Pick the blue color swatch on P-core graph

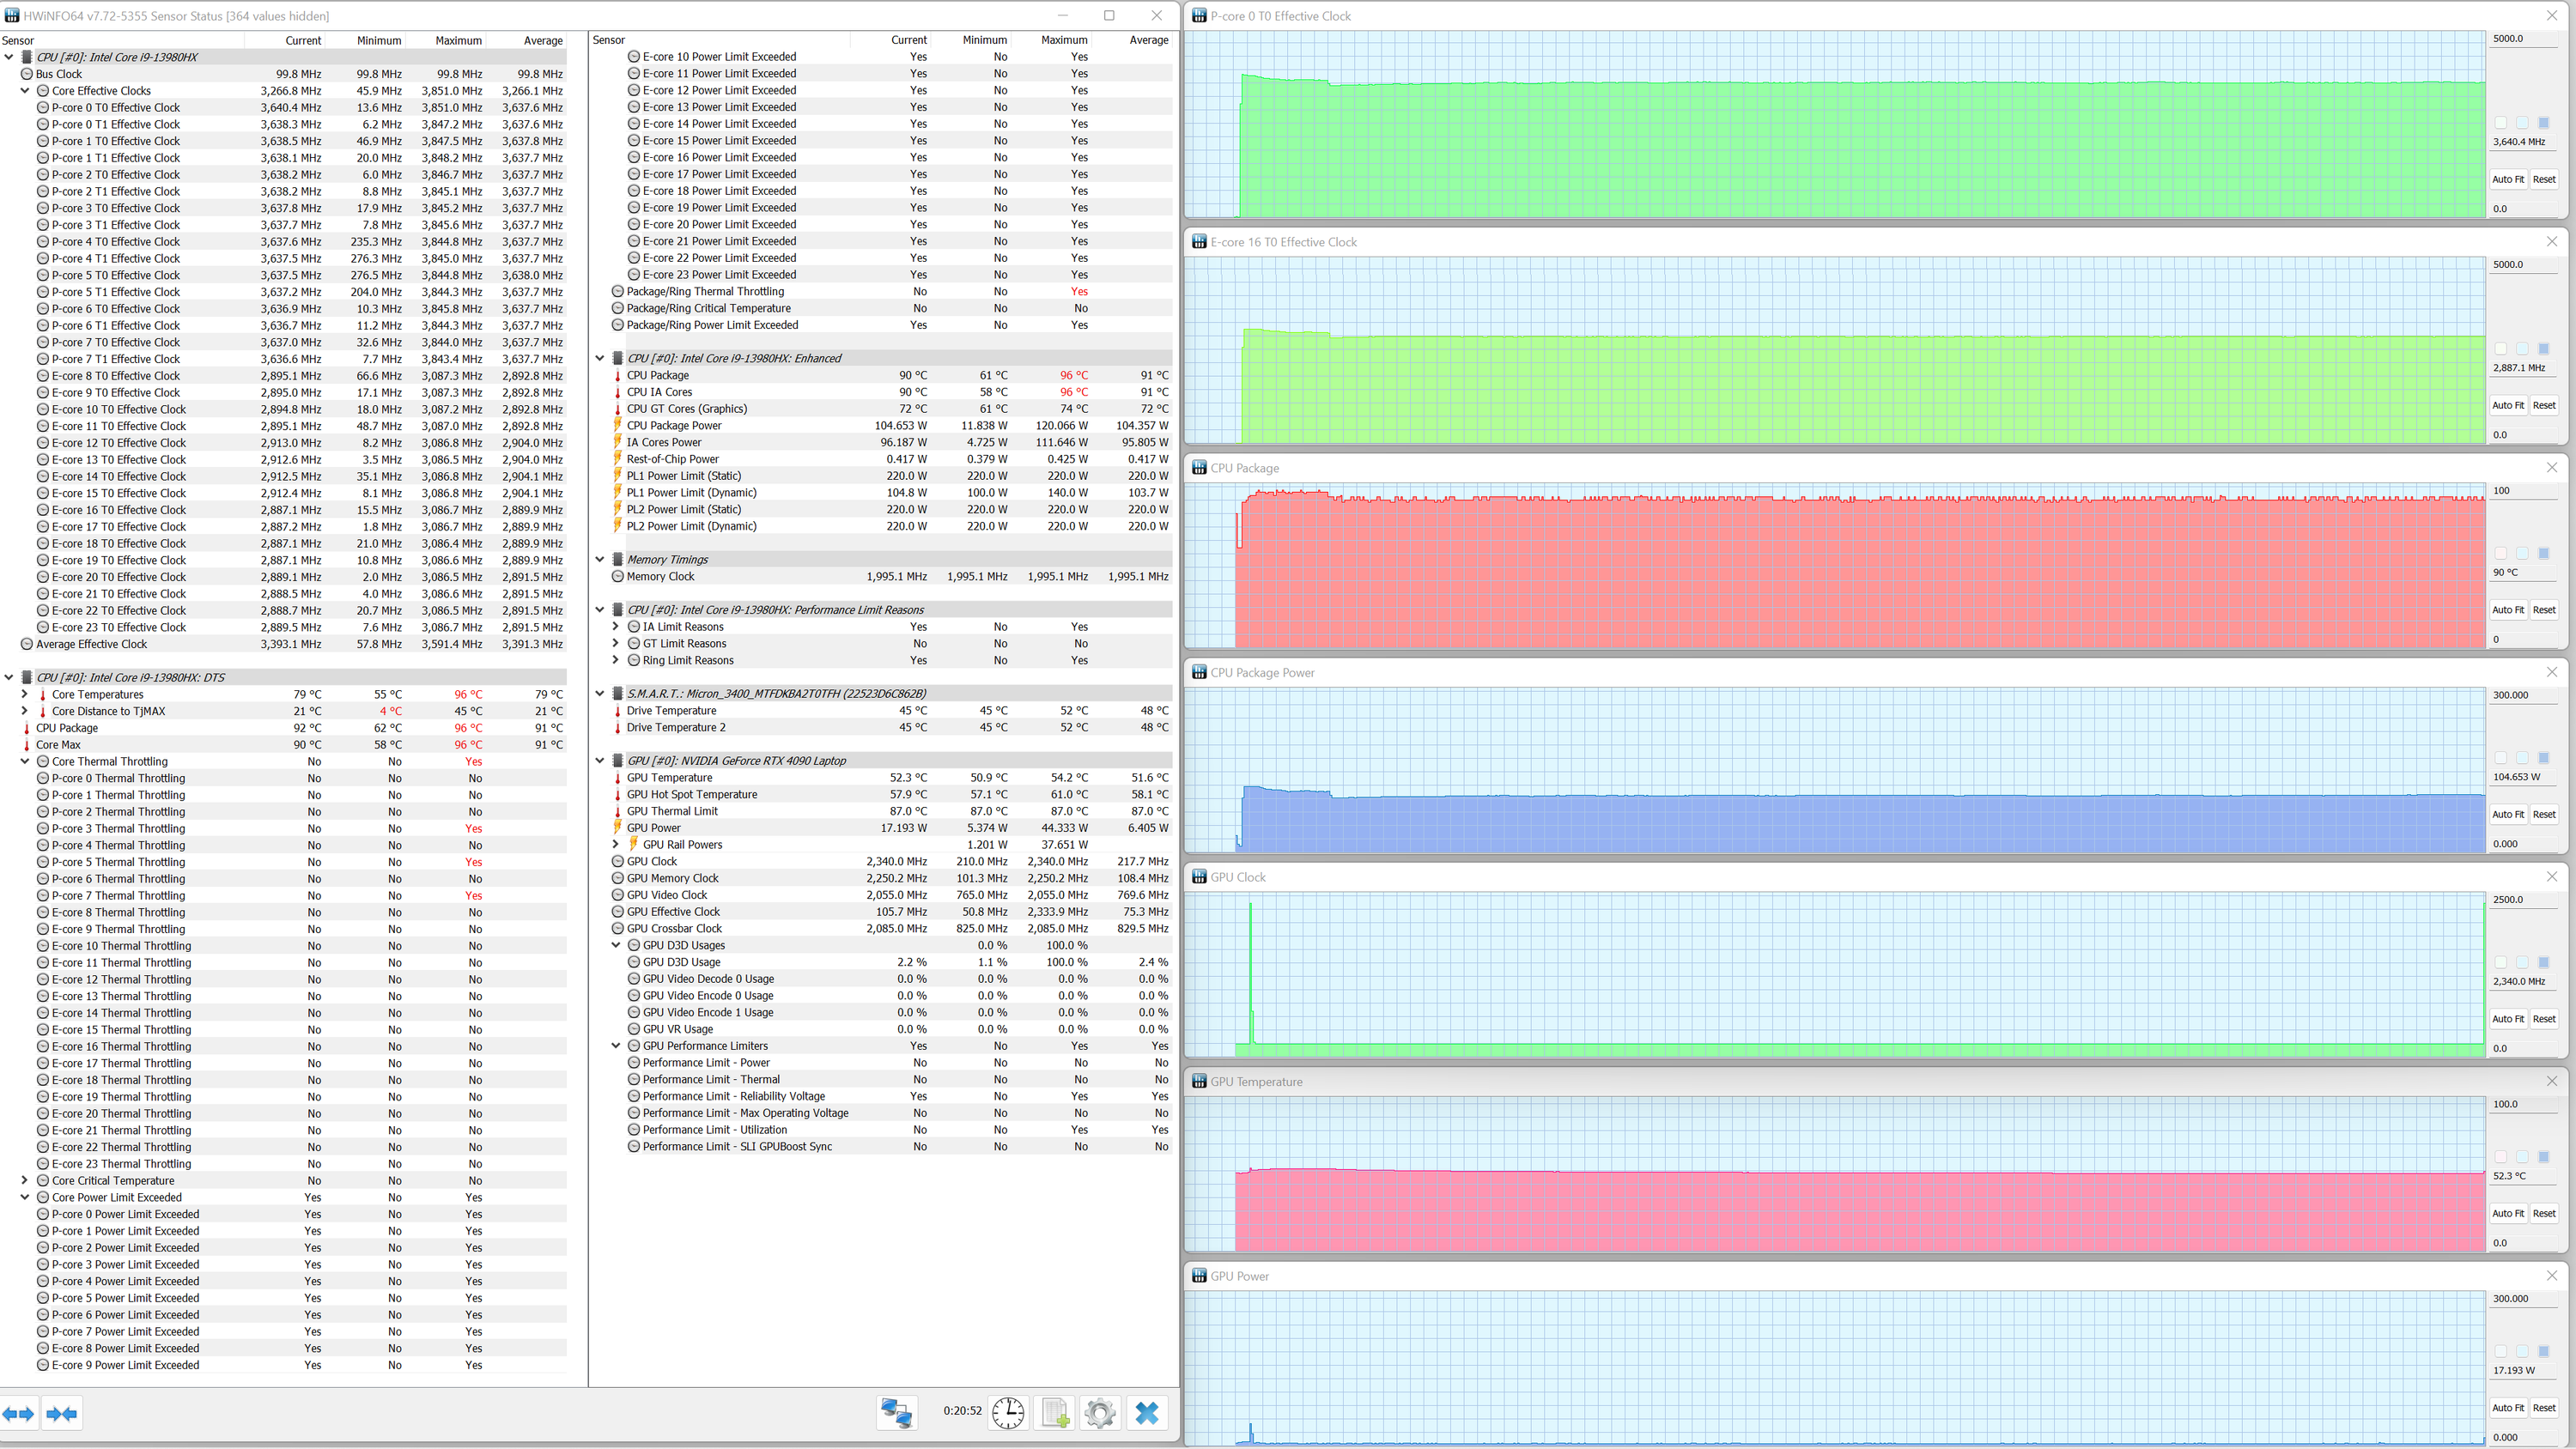point(2544,123)
